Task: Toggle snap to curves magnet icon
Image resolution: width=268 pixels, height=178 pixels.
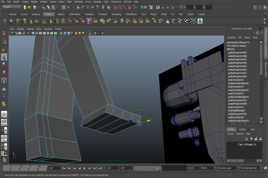Action: tap(120, 7)
